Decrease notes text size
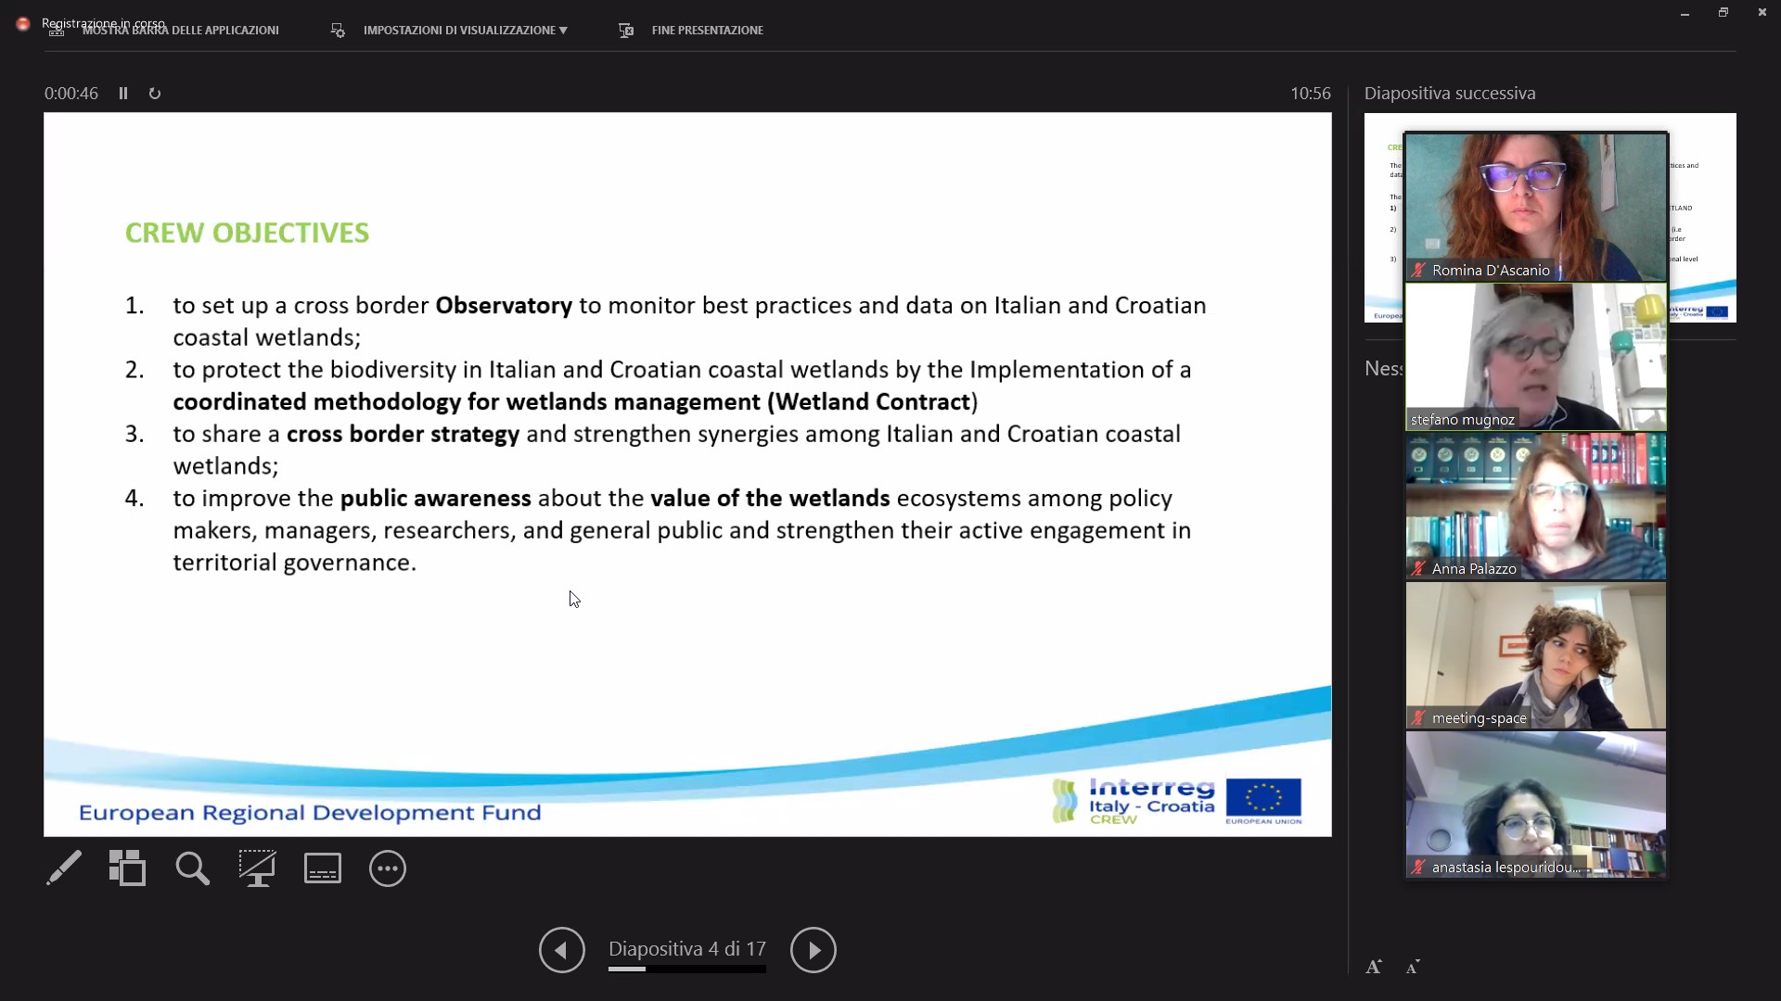This screenshot has height=1001, width=1781. coord(1413,968)
